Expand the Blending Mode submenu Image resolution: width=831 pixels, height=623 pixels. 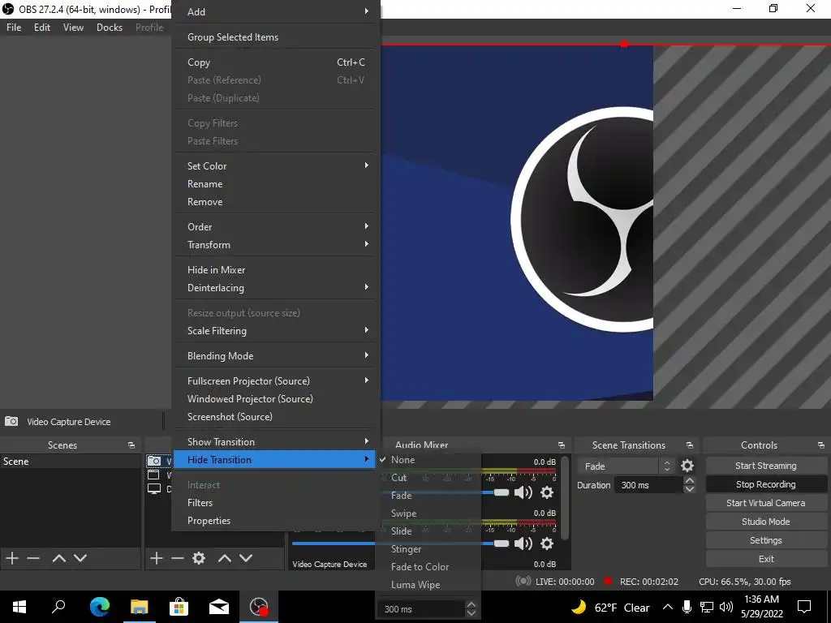pos(276,356)
